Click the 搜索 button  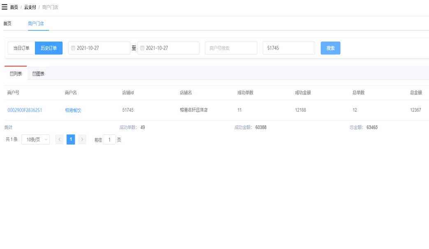point(330,48)
